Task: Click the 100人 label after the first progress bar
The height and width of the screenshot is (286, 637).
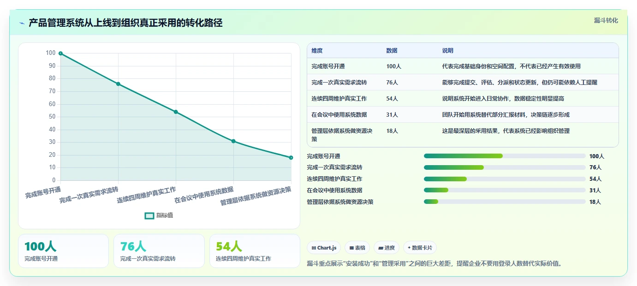Action: 597,156
